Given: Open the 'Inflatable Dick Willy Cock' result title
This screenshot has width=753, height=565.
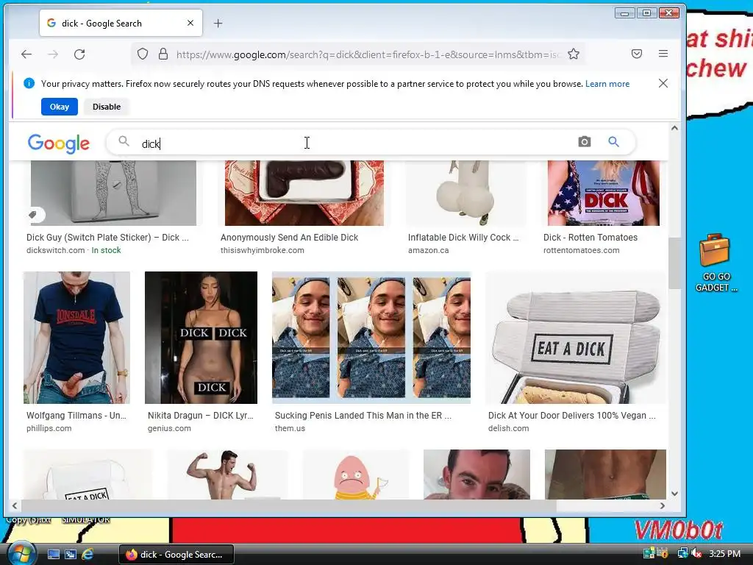Looking at the screenshot, I should point(463,238).
